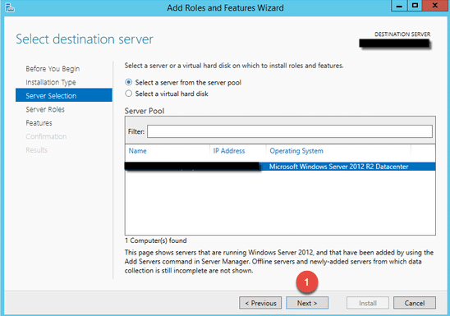Choose the virtual hard disk radio button

coord(129,94)
